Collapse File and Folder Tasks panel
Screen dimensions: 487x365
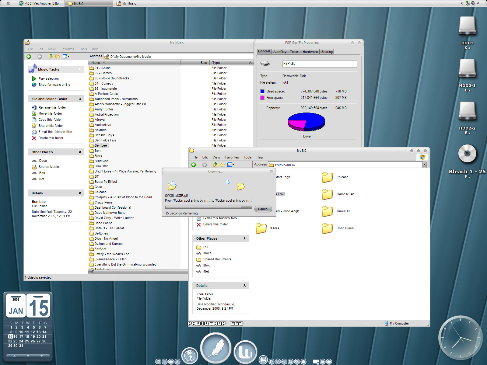pyautogui.click(x=80, y=99)
